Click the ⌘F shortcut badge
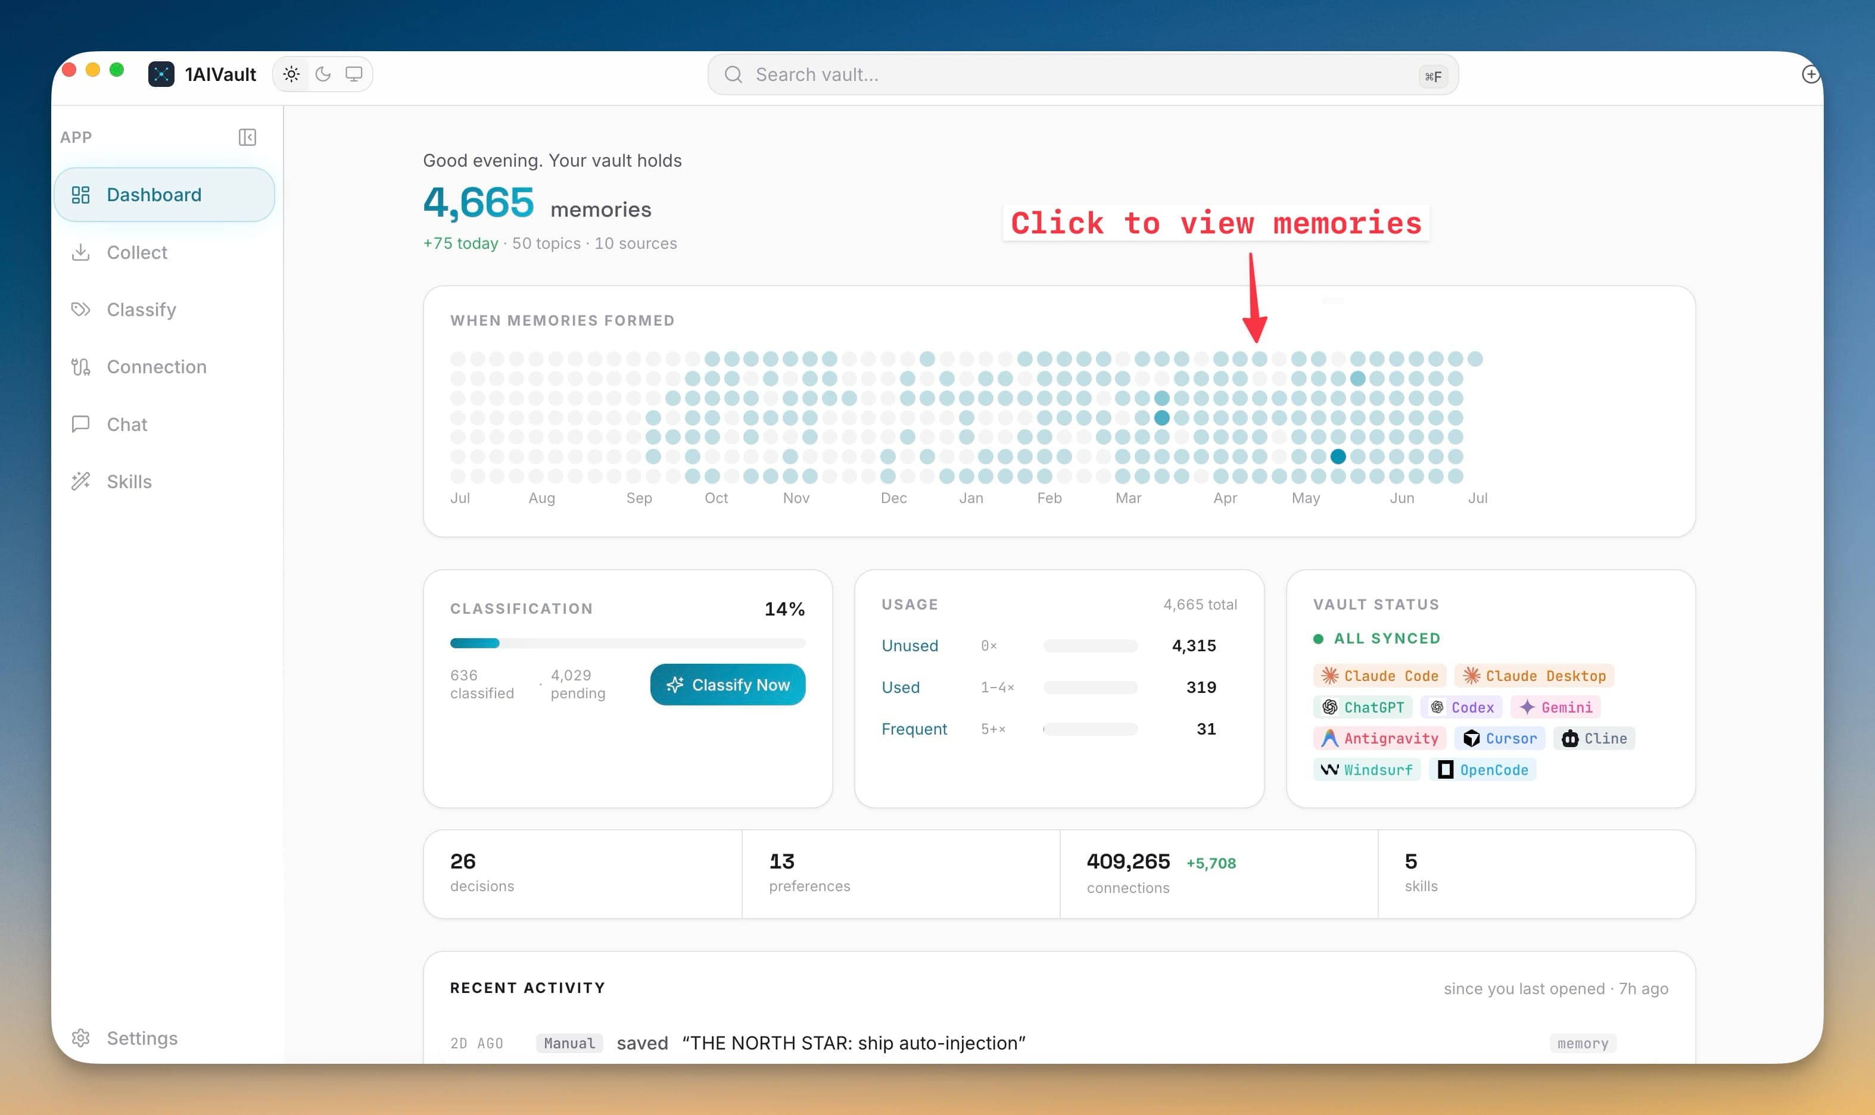The height and width of the screenshot is (1115, 1875). 1433,76
